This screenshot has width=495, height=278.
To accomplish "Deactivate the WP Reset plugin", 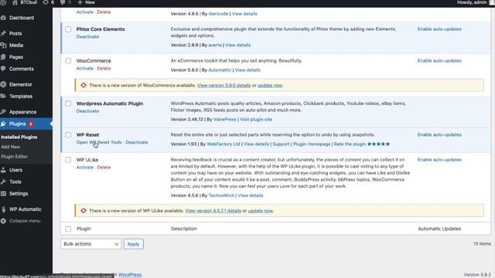I will 136,142.
